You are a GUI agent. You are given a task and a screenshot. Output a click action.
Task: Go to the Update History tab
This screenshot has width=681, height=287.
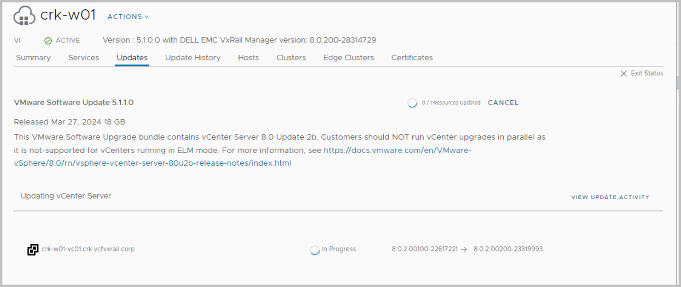click(193, 58)
